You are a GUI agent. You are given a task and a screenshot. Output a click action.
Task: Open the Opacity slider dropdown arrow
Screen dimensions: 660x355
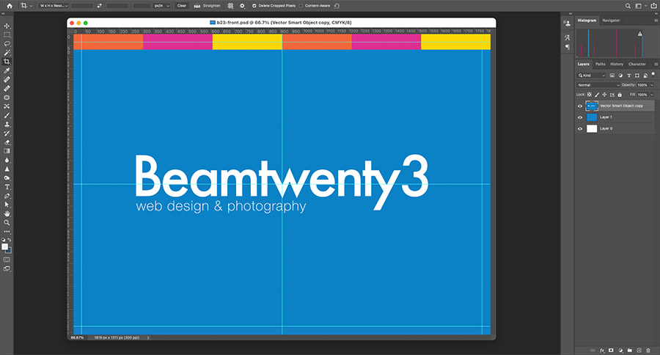pos(652,85)
